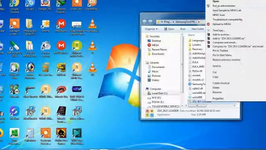Select the XiaoMiFlash desktop icon

[92, 5]
